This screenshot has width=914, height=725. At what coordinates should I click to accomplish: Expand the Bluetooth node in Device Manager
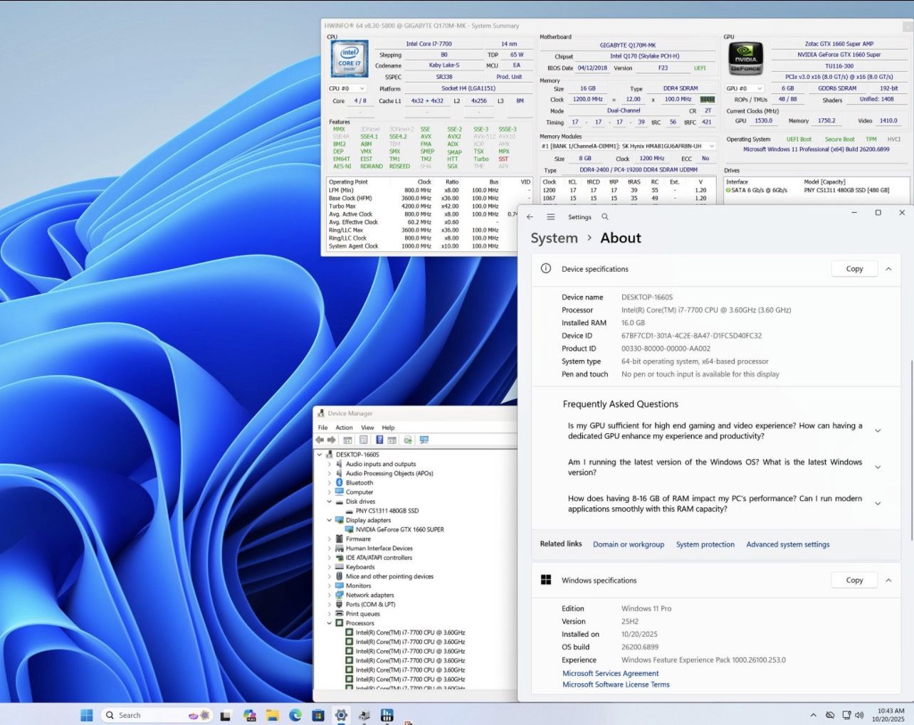[x=330, y=483]
